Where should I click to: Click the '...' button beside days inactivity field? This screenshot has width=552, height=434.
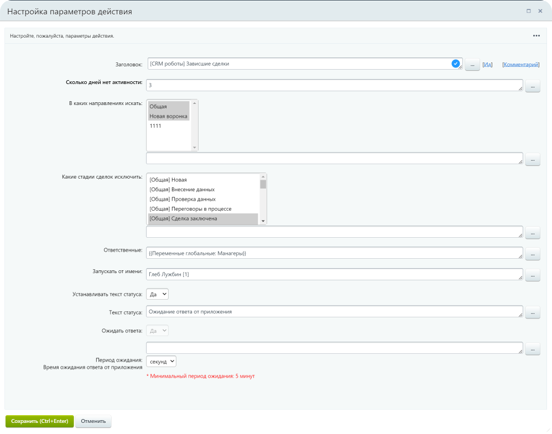coord(532,86)
